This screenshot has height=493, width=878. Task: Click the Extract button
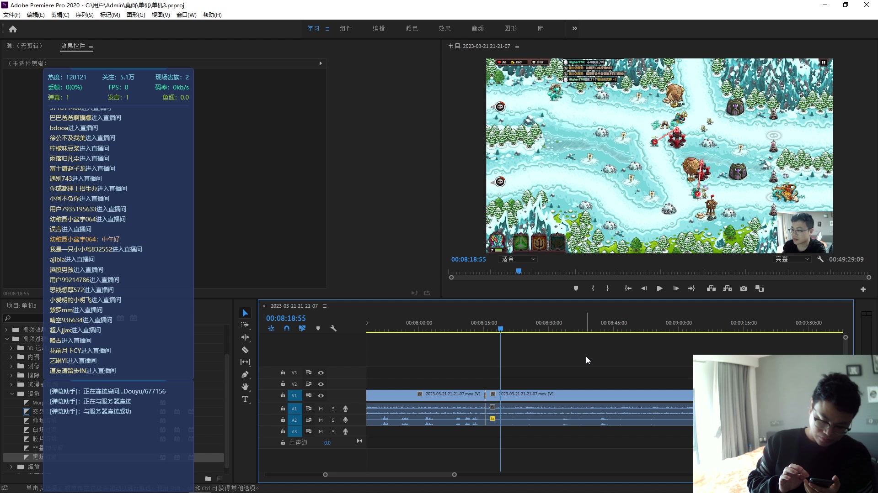tap(727, 288)
